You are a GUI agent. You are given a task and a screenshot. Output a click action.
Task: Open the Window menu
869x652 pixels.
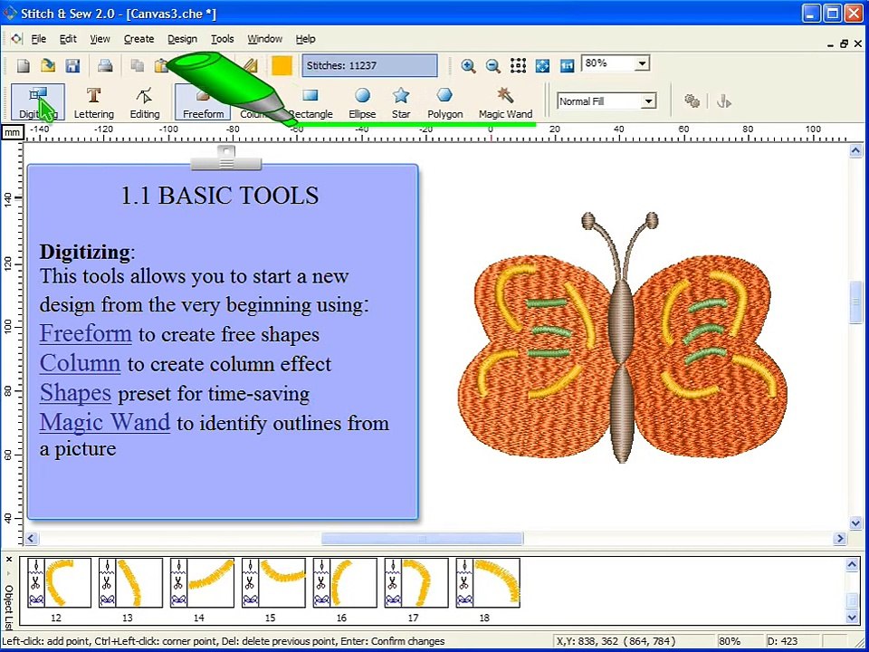[x=265, y=39]
